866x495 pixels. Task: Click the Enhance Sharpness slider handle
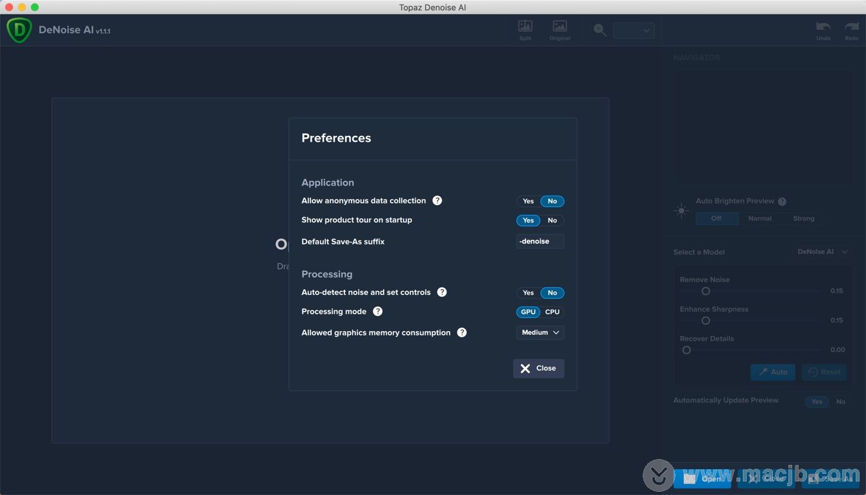point(706,321)
